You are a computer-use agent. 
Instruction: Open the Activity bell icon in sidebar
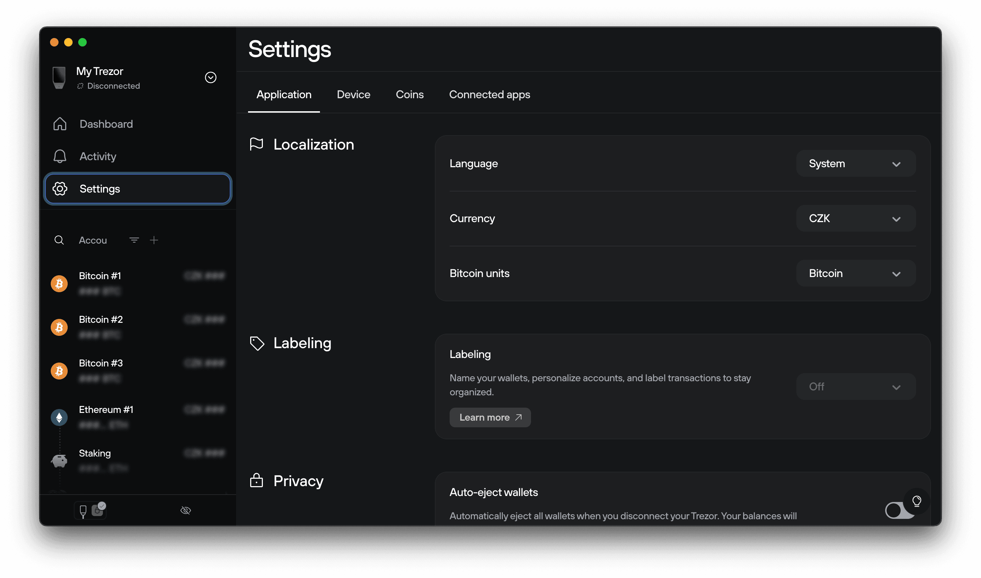(98, 156)
